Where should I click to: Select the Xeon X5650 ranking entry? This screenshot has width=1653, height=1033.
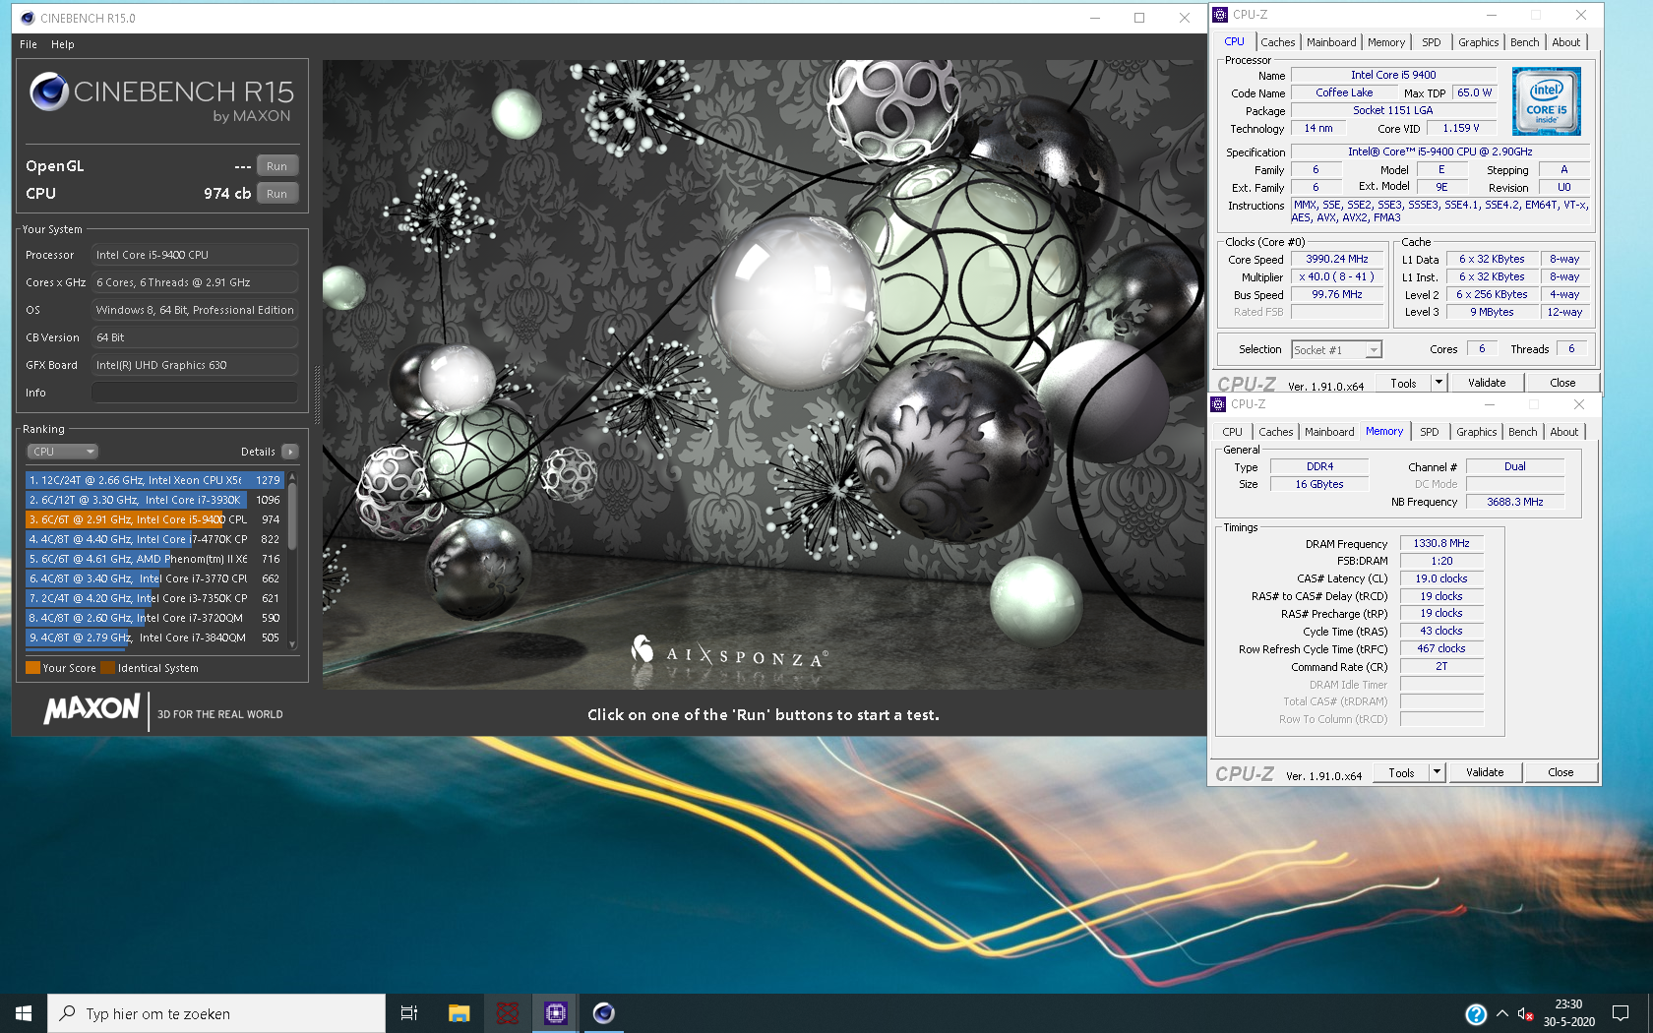154,480
